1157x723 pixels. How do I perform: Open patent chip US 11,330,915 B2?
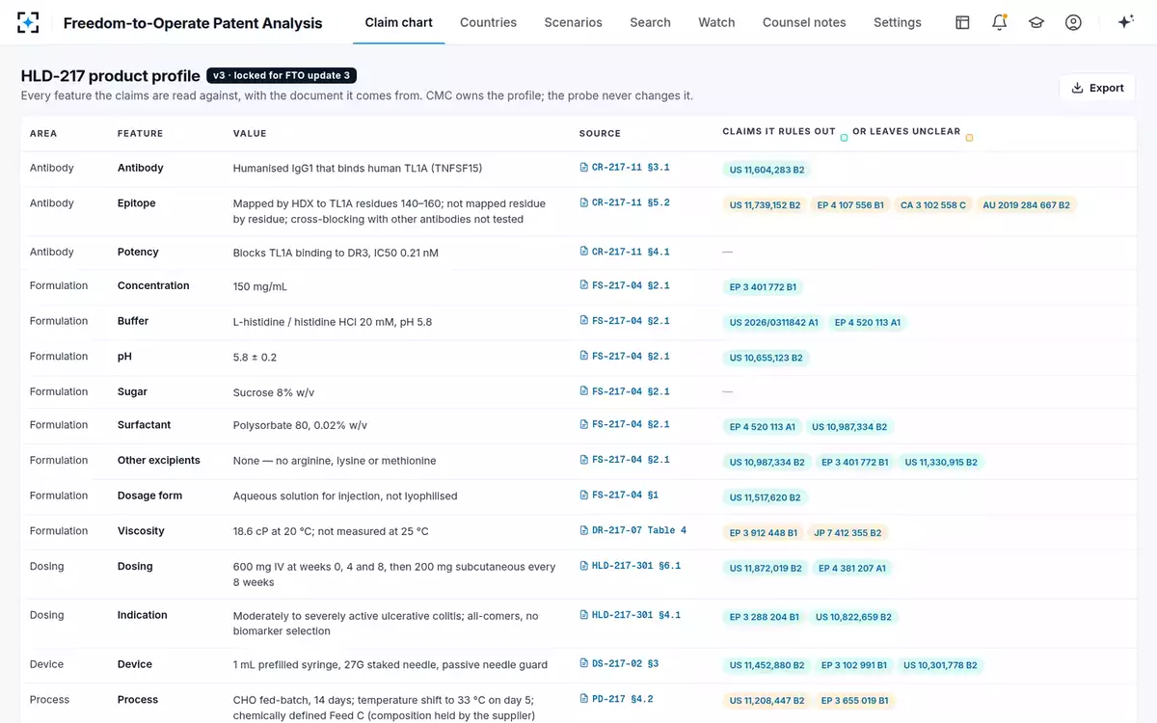click(941, 463)
